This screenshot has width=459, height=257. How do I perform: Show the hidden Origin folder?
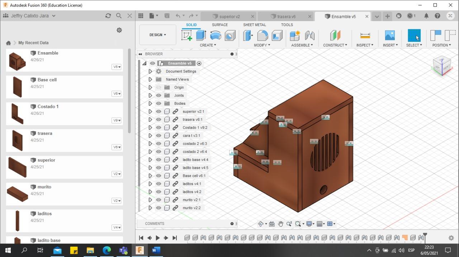tap(158, 88)
